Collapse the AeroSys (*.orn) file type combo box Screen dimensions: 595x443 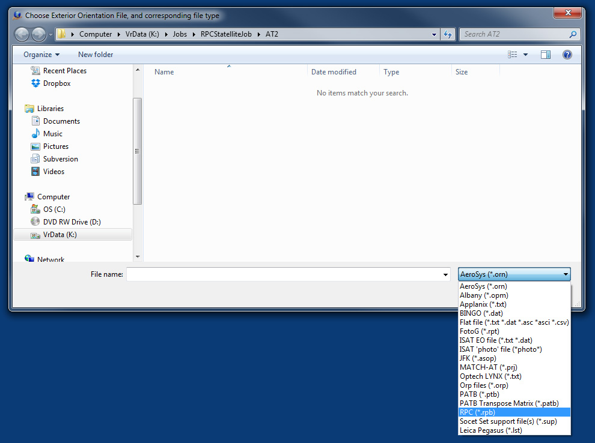click(x=514, y=274)
